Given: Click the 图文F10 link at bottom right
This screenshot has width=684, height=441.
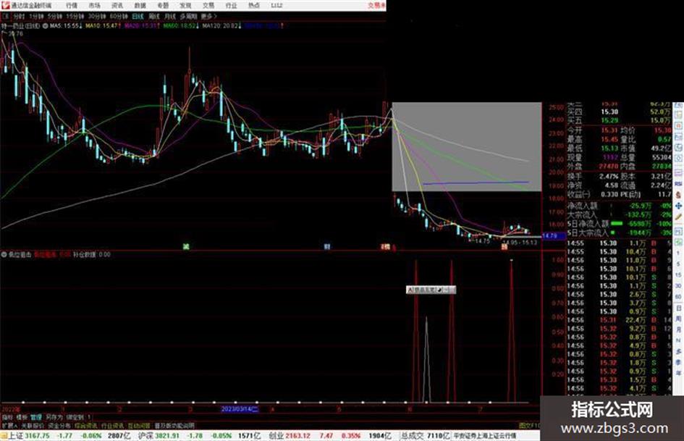Looking at the screenshot, I should click(529, 425).
